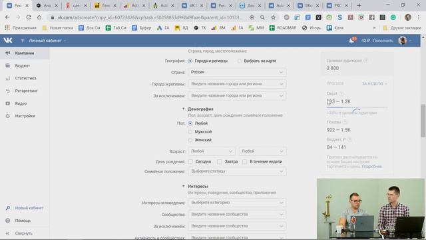Collapse the Демография section
The height and width of the screenshot is (240, 426).
coord(184,109)
